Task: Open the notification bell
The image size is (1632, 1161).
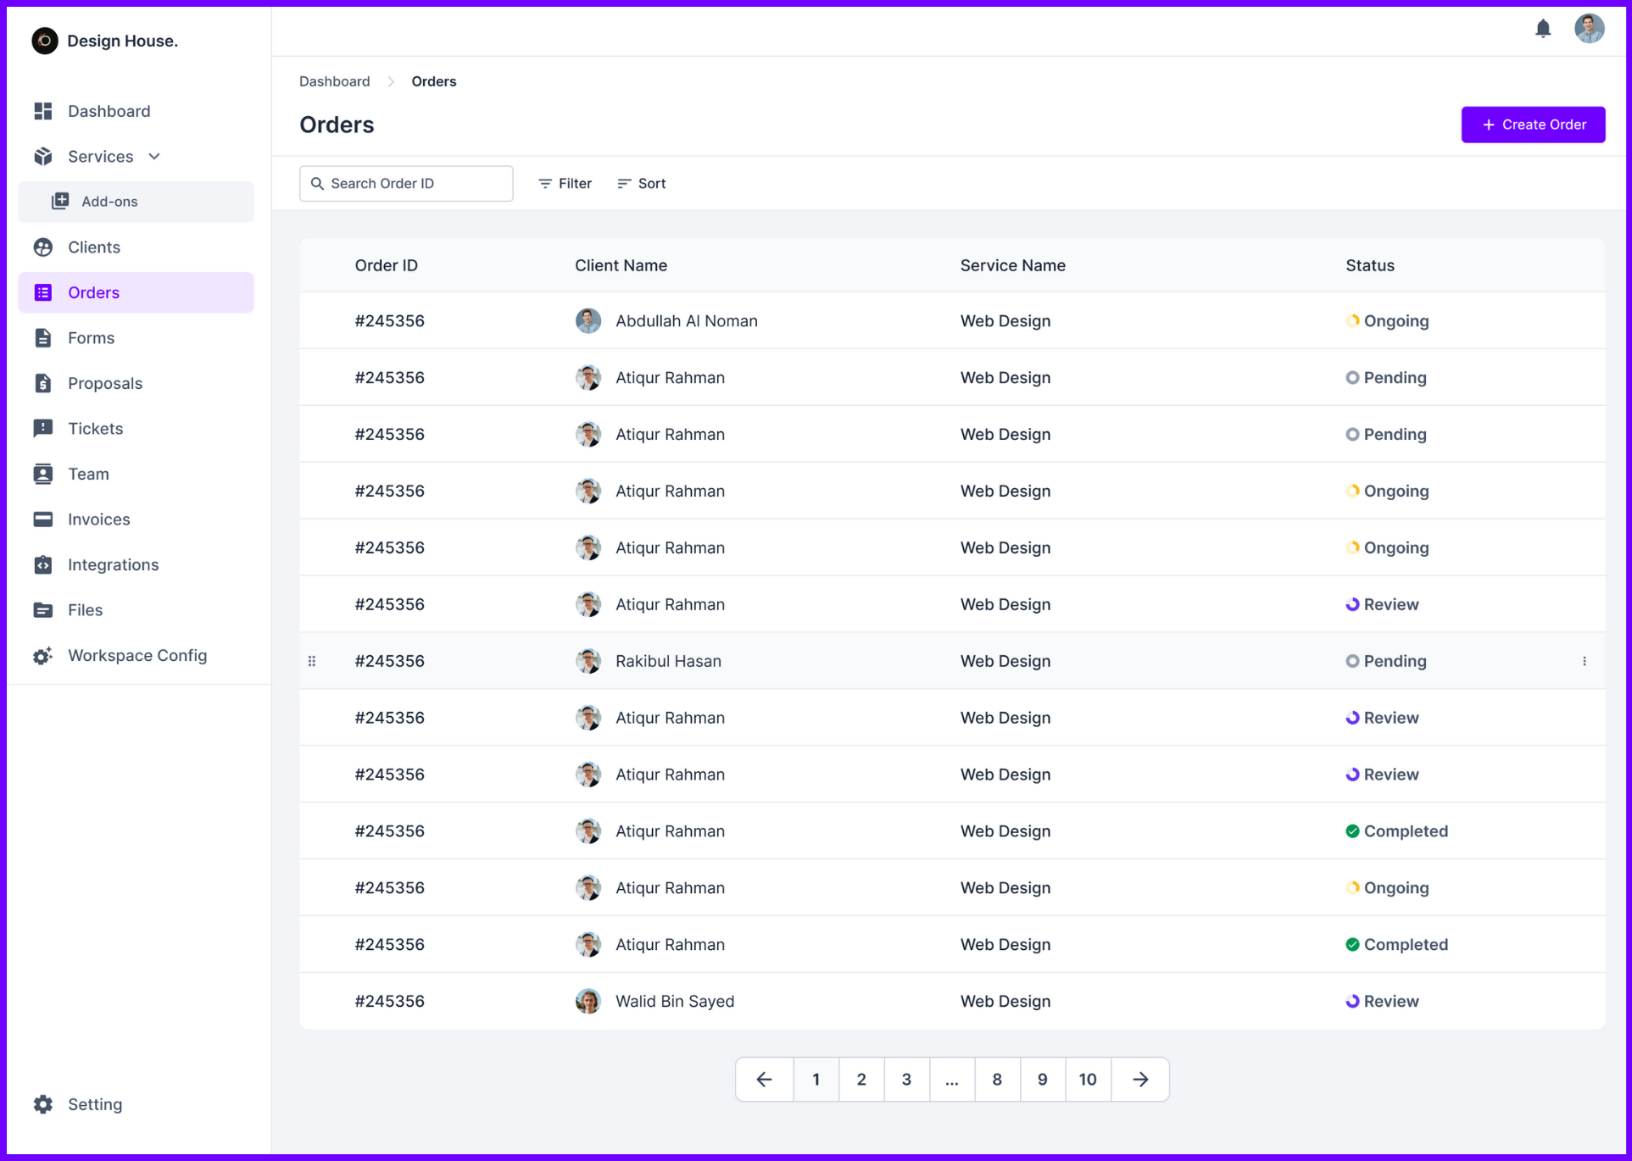Action: 1543,28
